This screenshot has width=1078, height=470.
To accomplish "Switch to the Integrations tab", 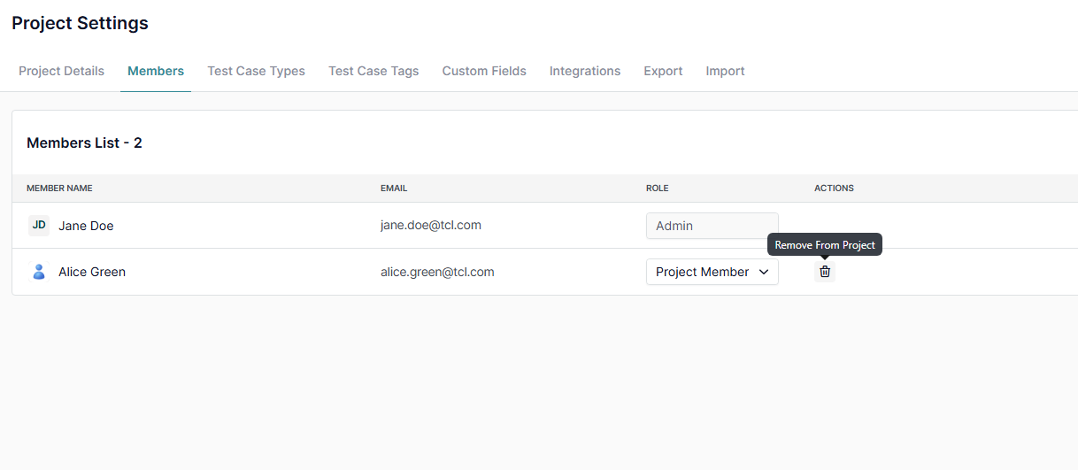I will [585, 71].
